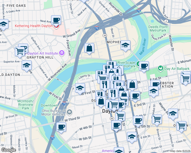Click the Dayton Art Institute museum pin
Image resolution: width=191 pixels, height=153 pixels.
coord(62,53)
